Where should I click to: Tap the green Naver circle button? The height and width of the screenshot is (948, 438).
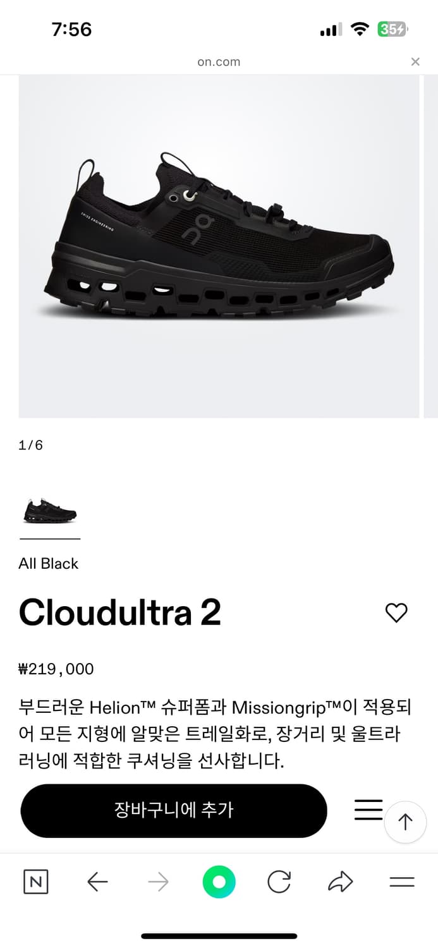[x=219, y=882]
